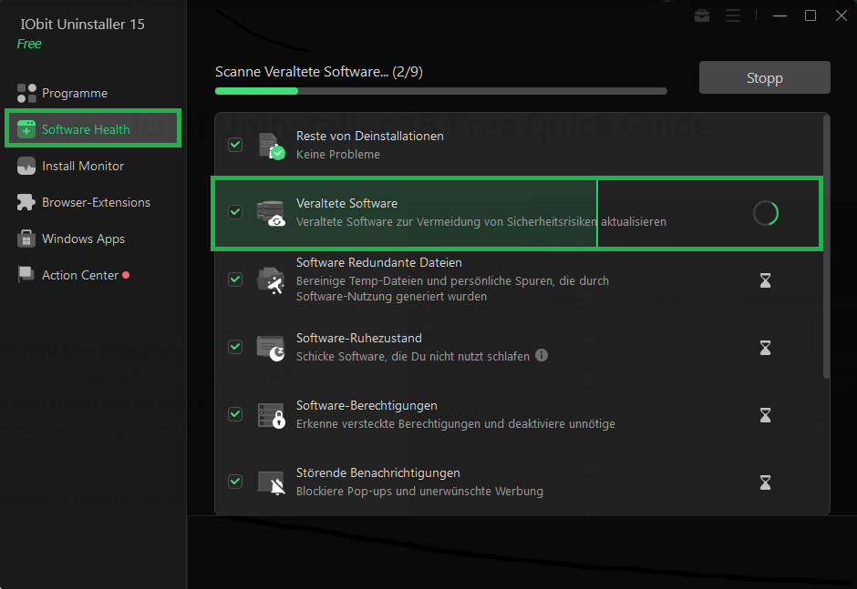Click the Free edition label

(x=29, y=44)
